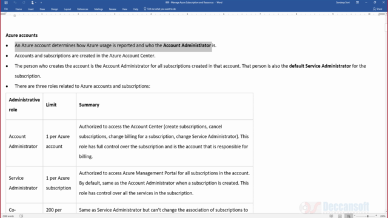Click the 'Co-' role cell
This screenshot has height=218, width=388.
tap(24, 209)
